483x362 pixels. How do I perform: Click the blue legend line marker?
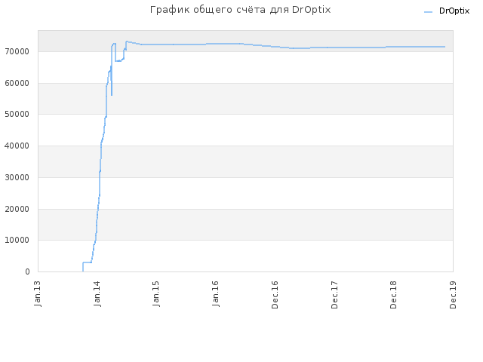[428, 12]
